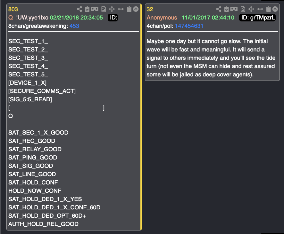Image resolution: width=284 pixels, height=234 pixels.
Task: Share post 803 via share icon
Action: [79, 9]
